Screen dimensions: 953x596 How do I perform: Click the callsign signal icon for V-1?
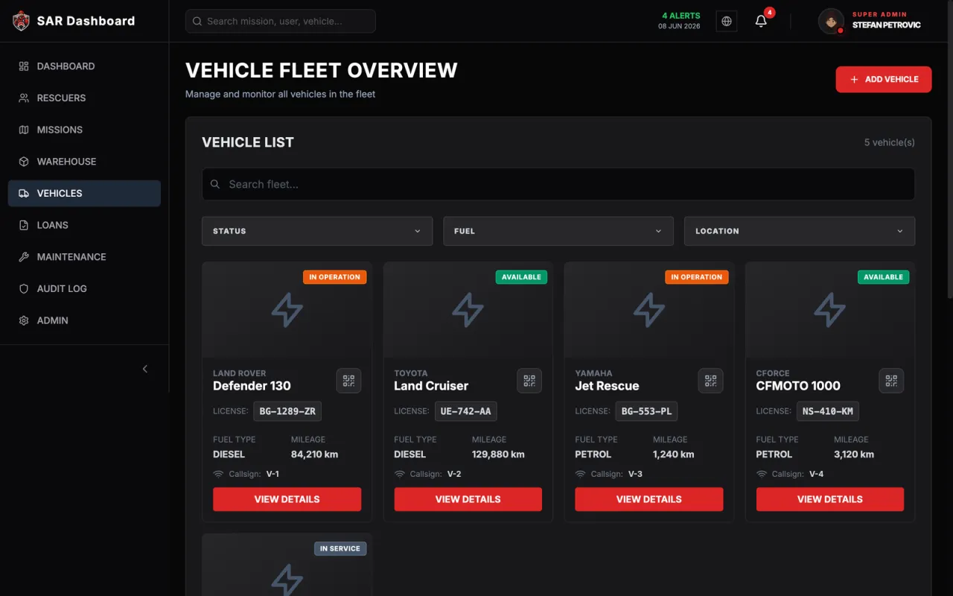click(x=218, y=474)
